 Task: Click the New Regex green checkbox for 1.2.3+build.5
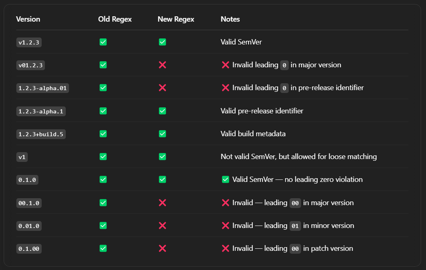pos(162,134)
